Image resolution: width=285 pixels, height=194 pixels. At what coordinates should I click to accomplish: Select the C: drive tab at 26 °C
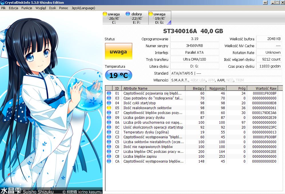(x=114, y=18)
